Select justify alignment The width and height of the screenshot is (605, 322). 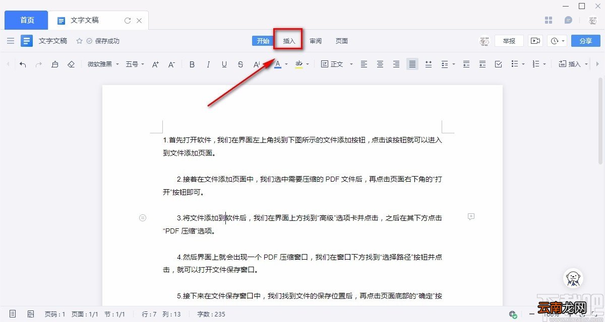coord(412,64)
